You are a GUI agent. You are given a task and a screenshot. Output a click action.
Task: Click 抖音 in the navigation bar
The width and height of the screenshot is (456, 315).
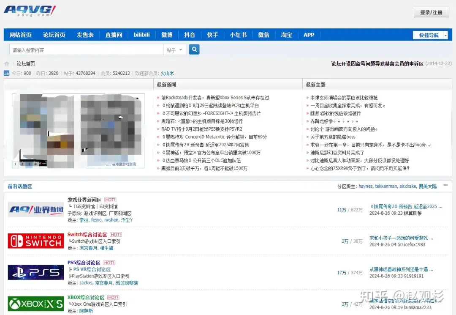click(x=190, y=35)
